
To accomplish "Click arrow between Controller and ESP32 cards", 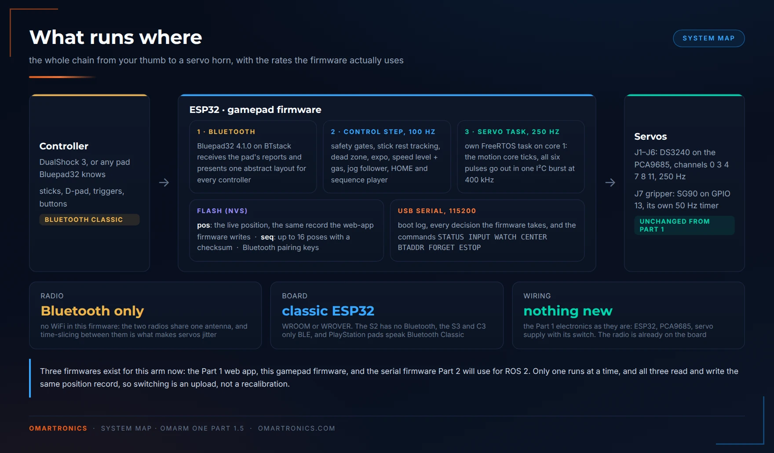I will coord(164,182).
